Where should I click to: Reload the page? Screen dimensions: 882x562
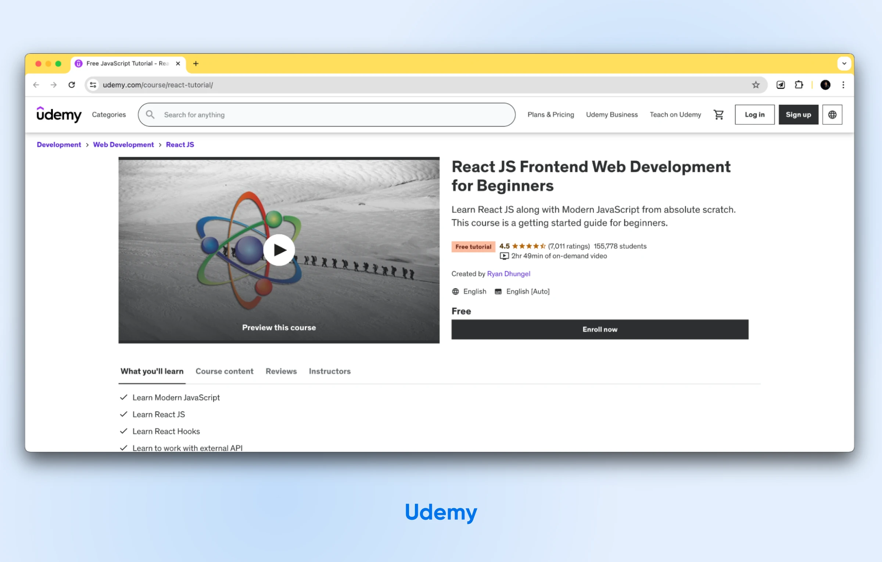coord(72,85)
